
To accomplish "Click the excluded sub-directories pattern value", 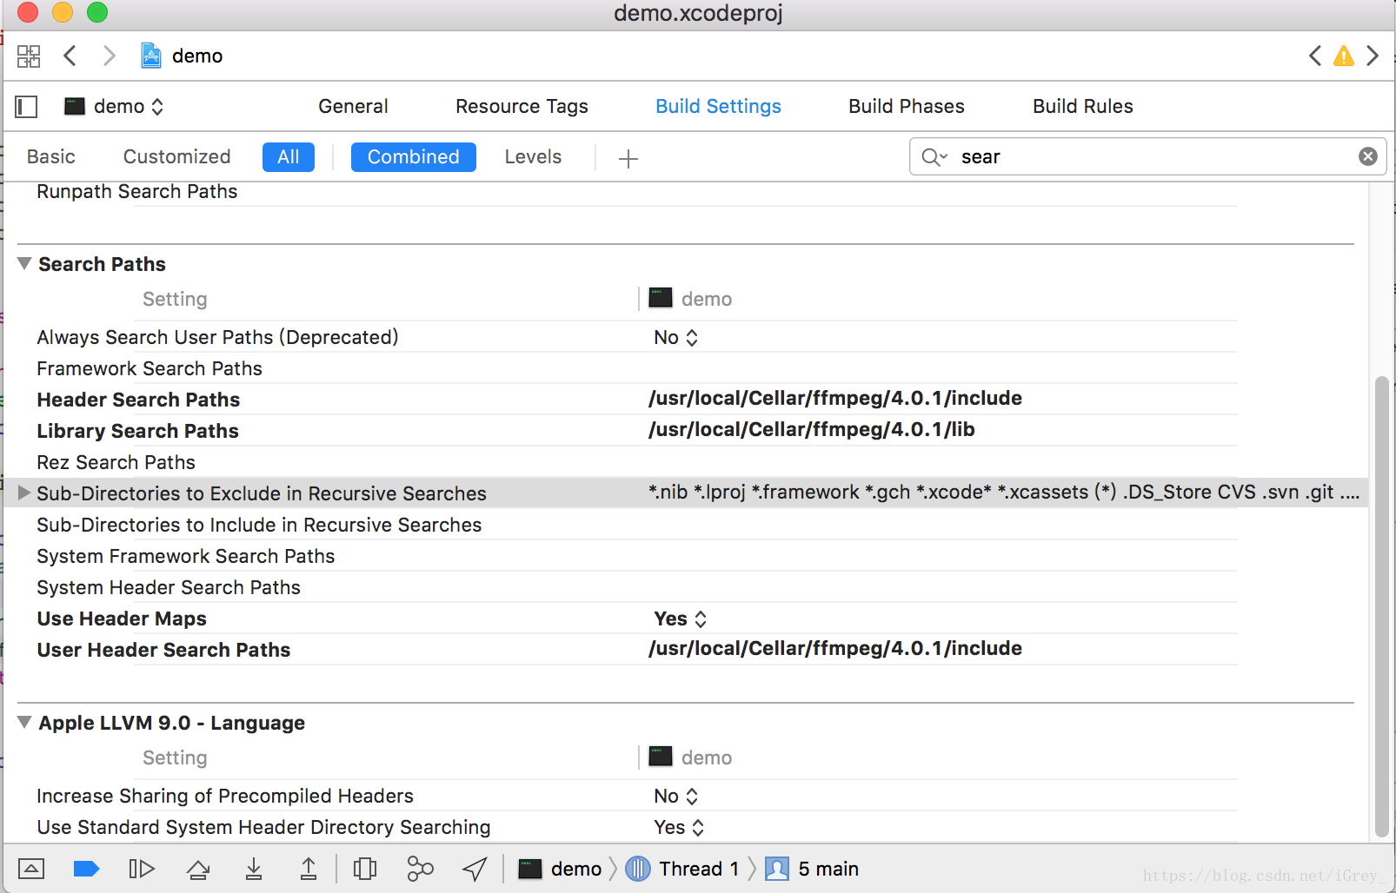I will [x=1004, y=493].
